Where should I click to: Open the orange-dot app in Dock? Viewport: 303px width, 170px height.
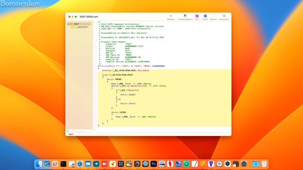click(113, 164)
